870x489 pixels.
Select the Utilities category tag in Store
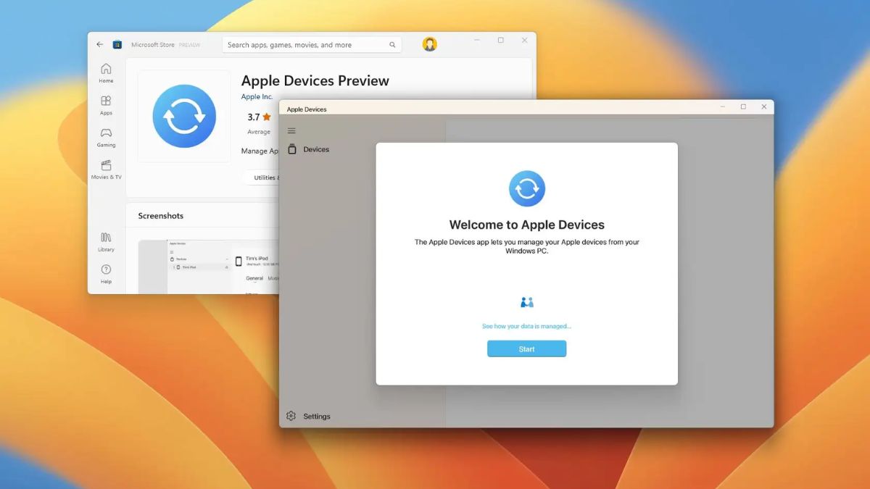pyautogui.click(x=262, y=177)
